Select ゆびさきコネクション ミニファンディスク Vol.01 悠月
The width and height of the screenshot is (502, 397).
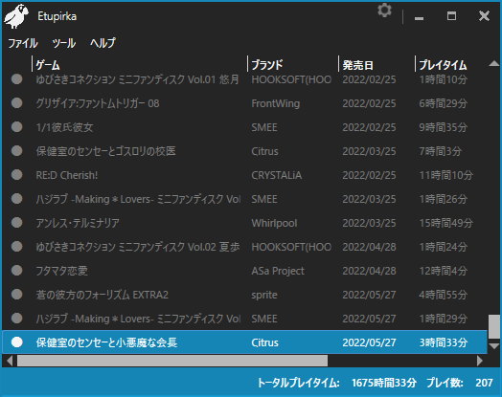click(138, 79)
